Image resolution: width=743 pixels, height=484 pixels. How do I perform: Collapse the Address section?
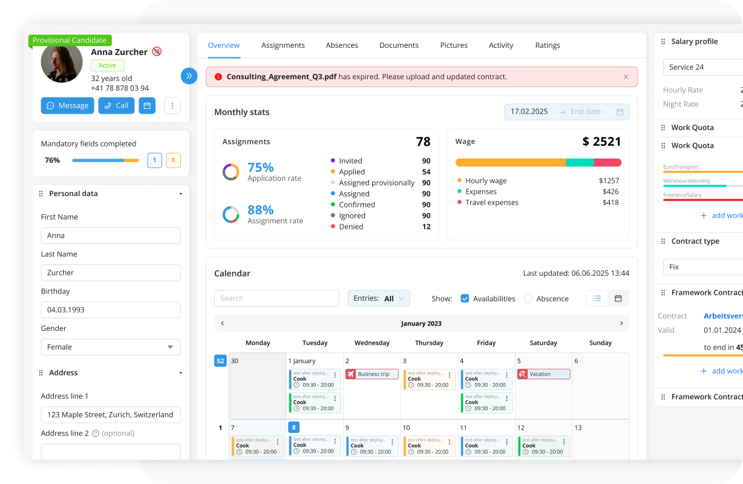180,373
